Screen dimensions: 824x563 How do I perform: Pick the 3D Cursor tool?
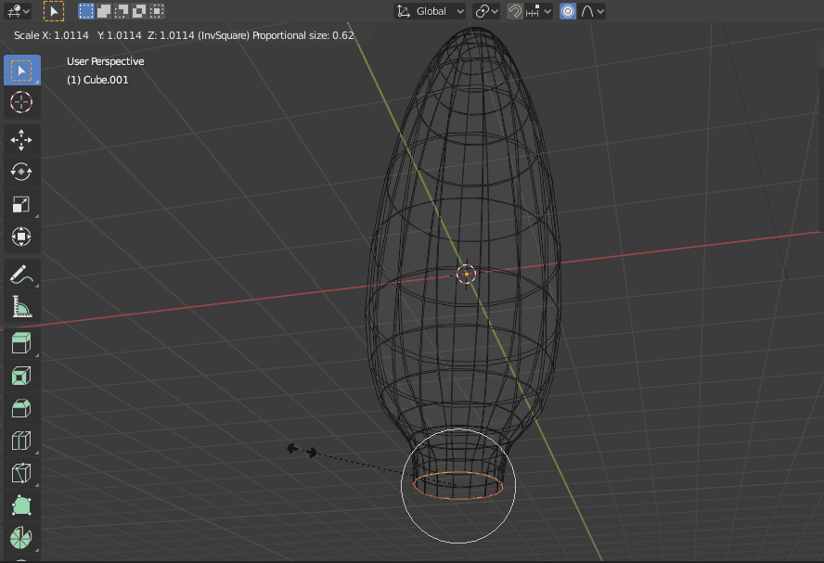[21, 103]
